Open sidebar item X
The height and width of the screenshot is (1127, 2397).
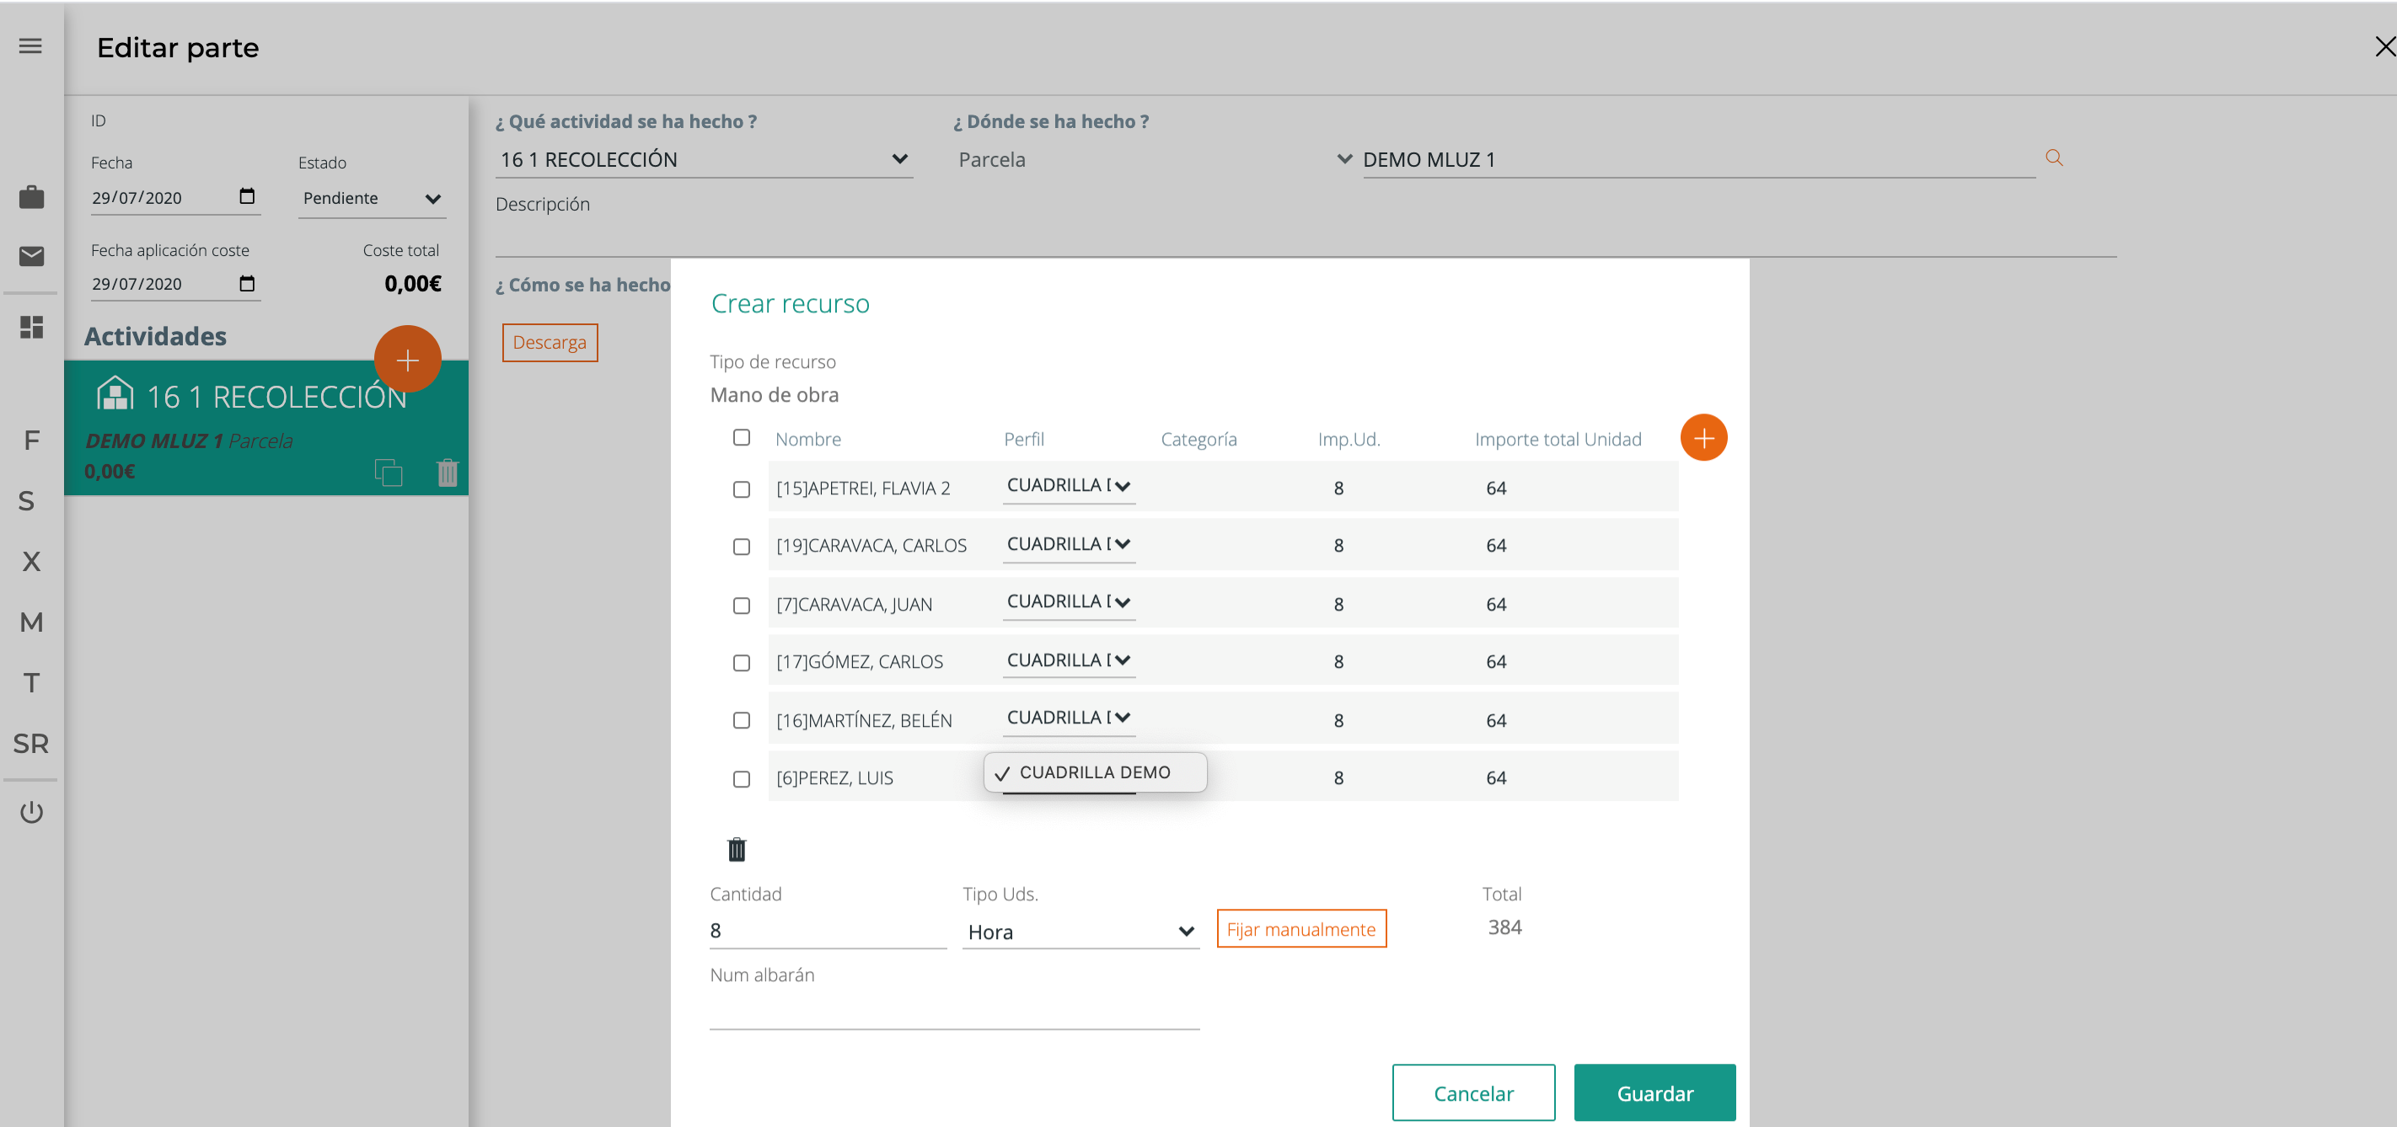(x=32, y=562)
